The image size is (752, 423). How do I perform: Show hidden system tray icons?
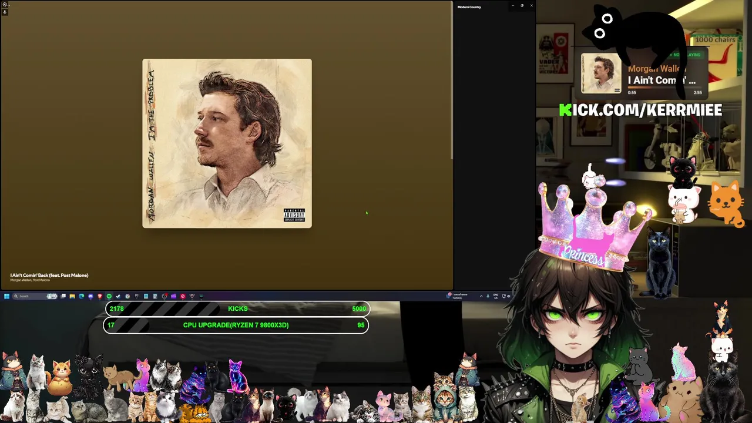click(481, 296)
